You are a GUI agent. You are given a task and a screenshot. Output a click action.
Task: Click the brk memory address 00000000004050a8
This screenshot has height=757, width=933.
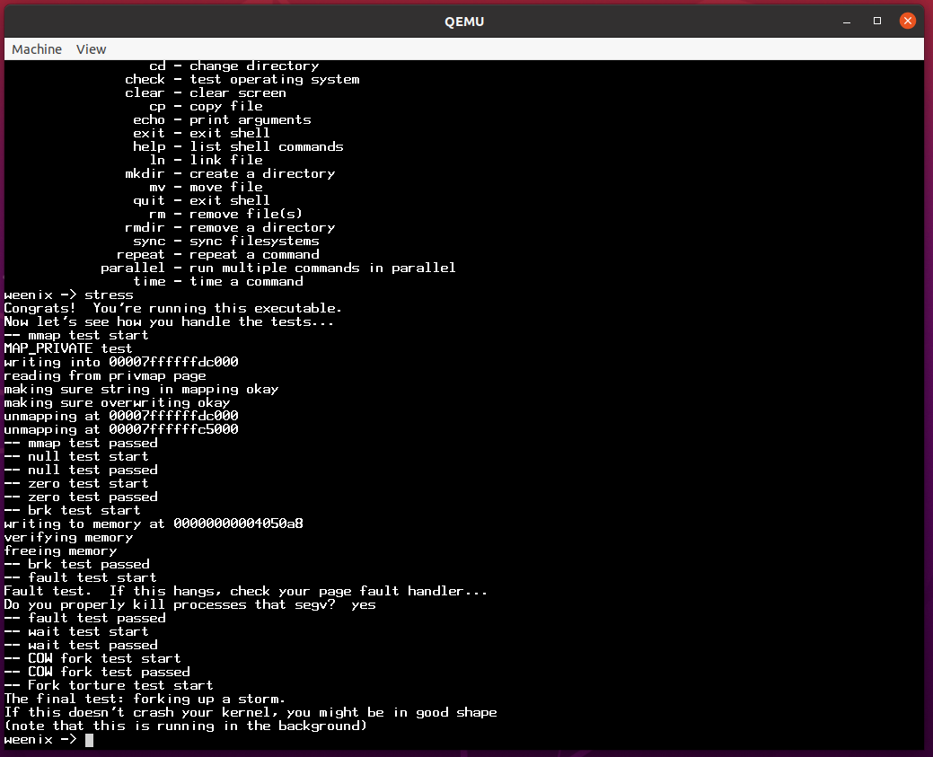tap(238, 524)
